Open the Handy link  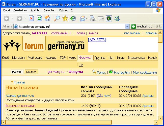[153, 57]
